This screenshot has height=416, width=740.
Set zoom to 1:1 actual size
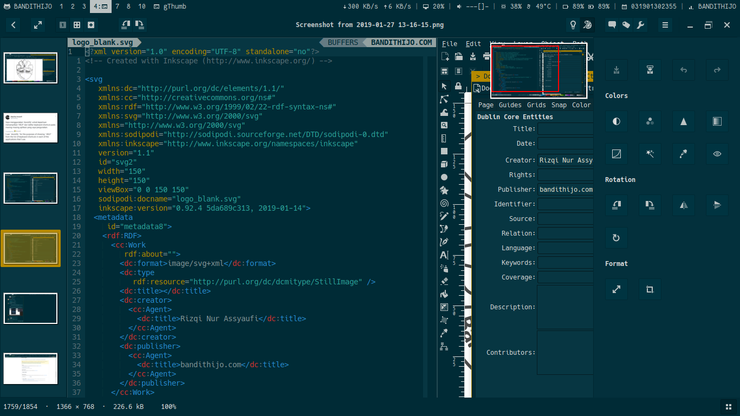(63, 25)
